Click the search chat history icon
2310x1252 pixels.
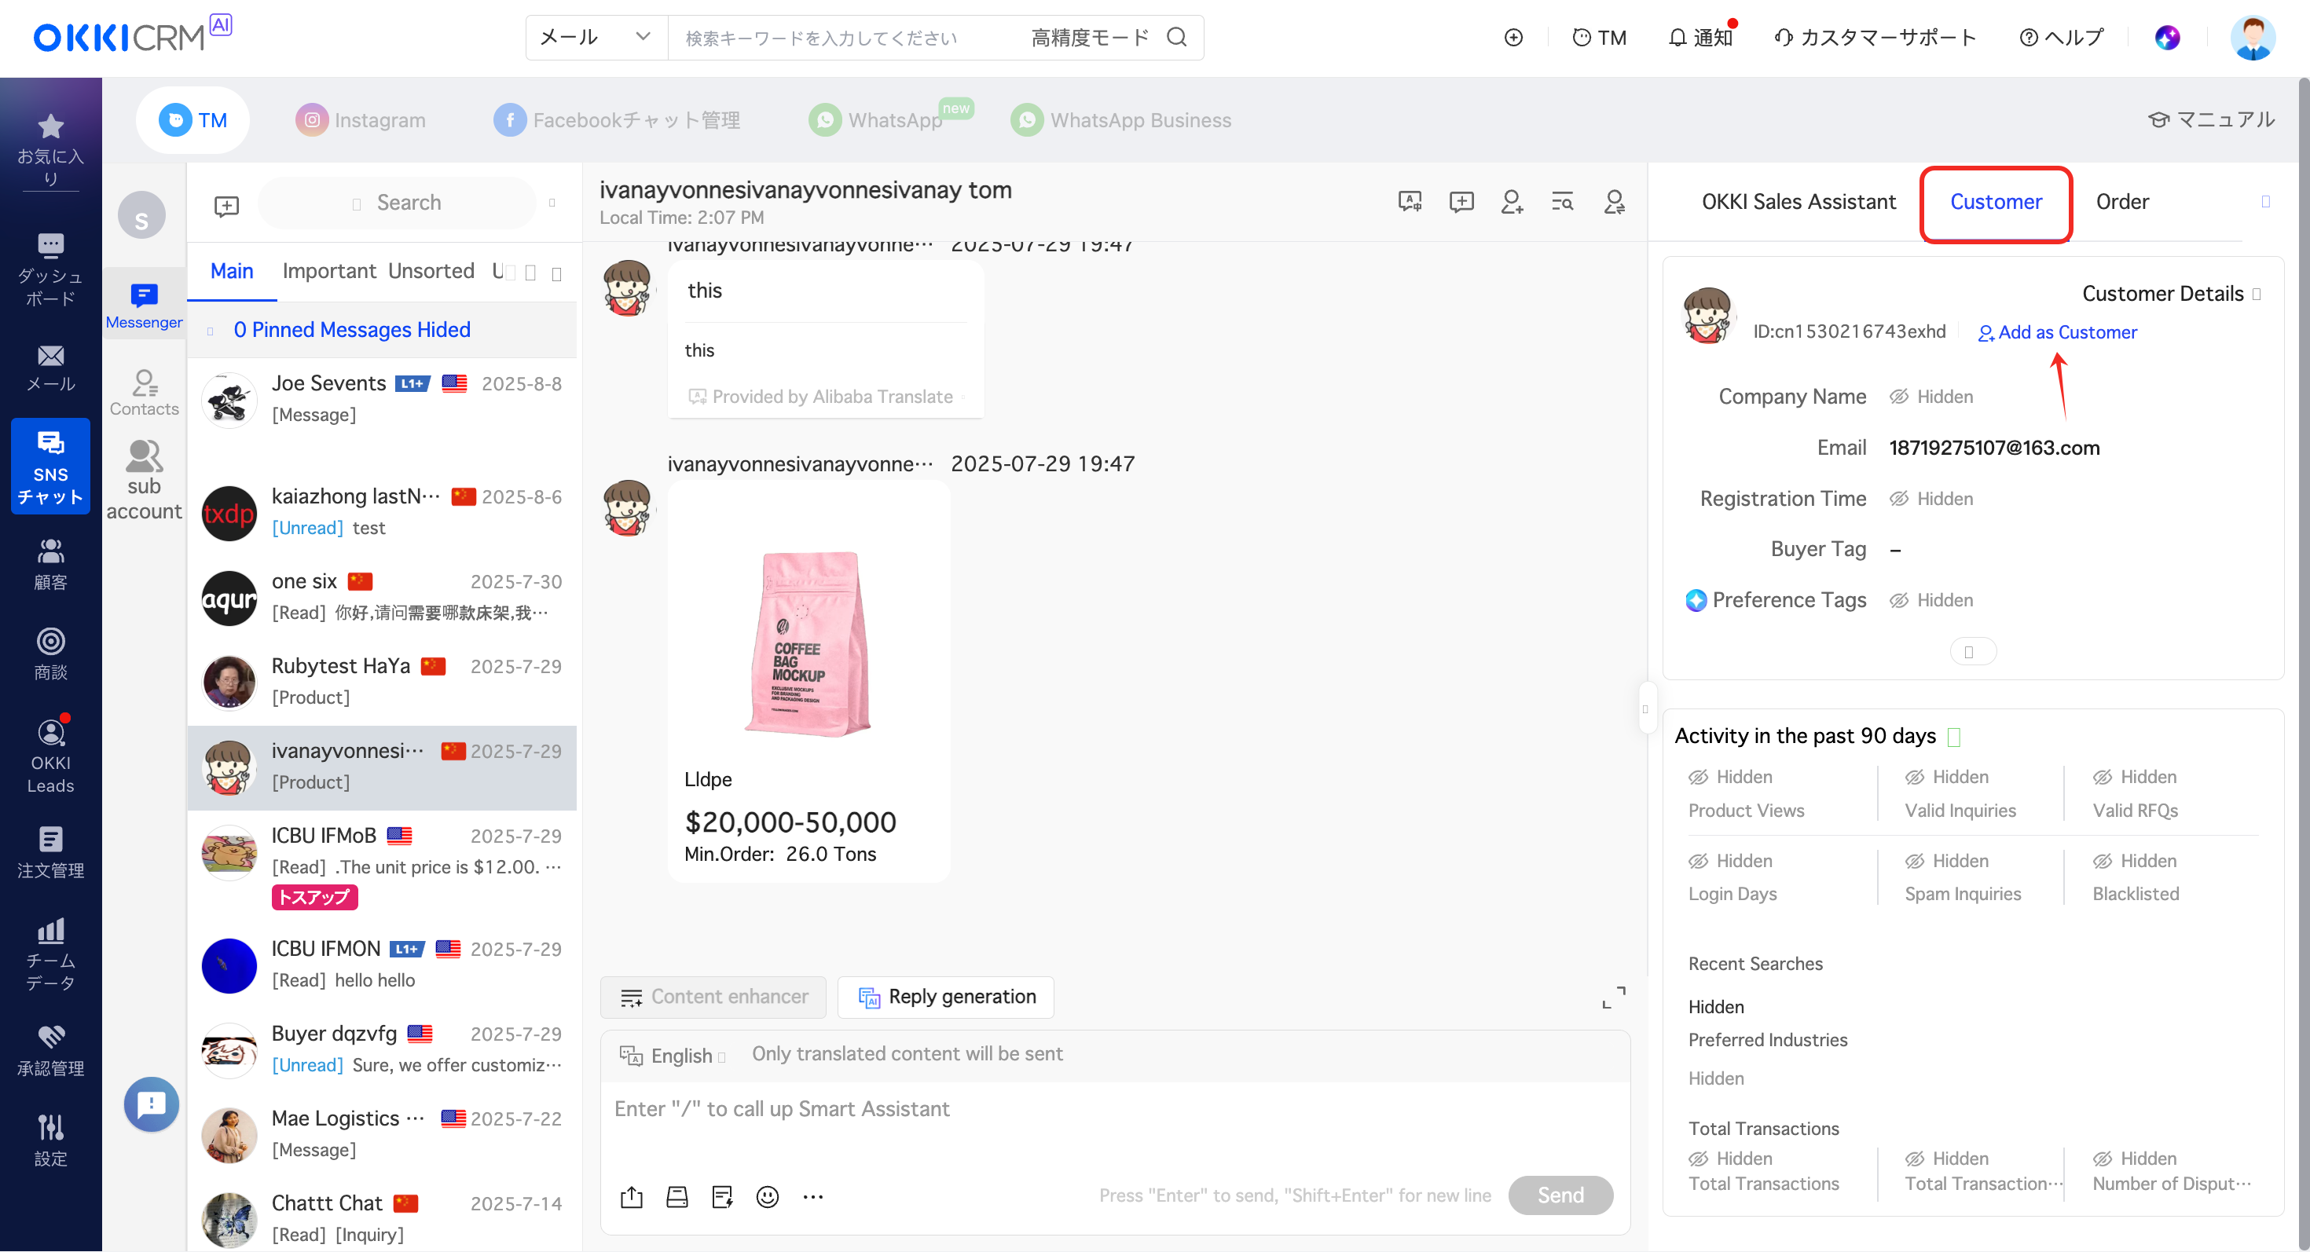[x=1562, y=202]
